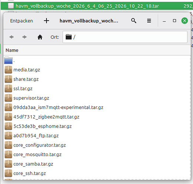Click the havm_vollbackup_woch... window title
Viewport: 193px width, 184px height.
(89, 21)
